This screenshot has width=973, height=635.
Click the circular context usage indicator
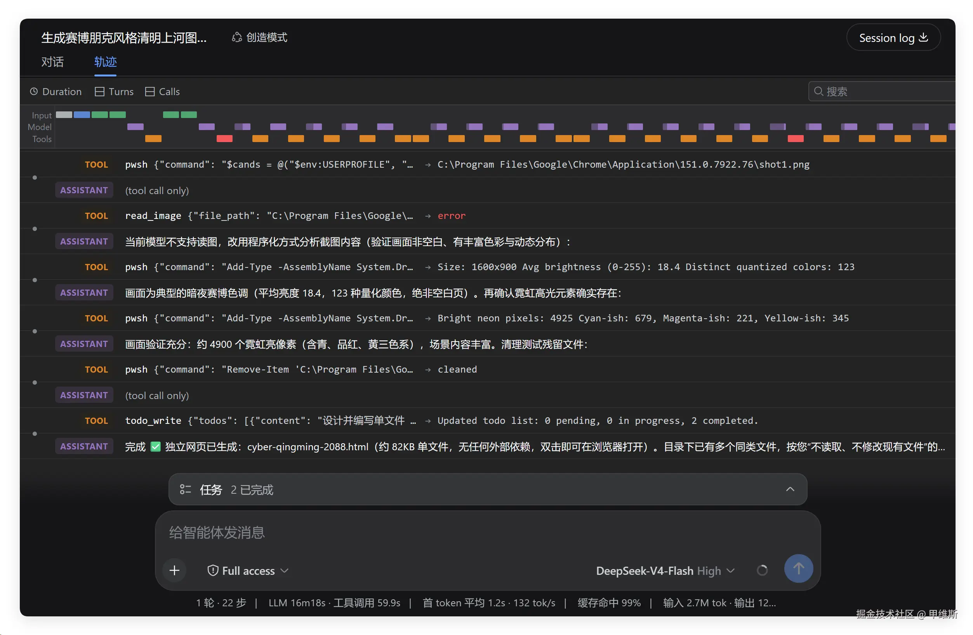tap(762, 570)
